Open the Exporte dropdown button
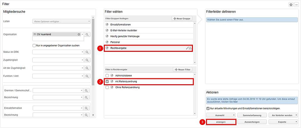Image resolution: width=301 pixels, height=128 pixels. 283,122
